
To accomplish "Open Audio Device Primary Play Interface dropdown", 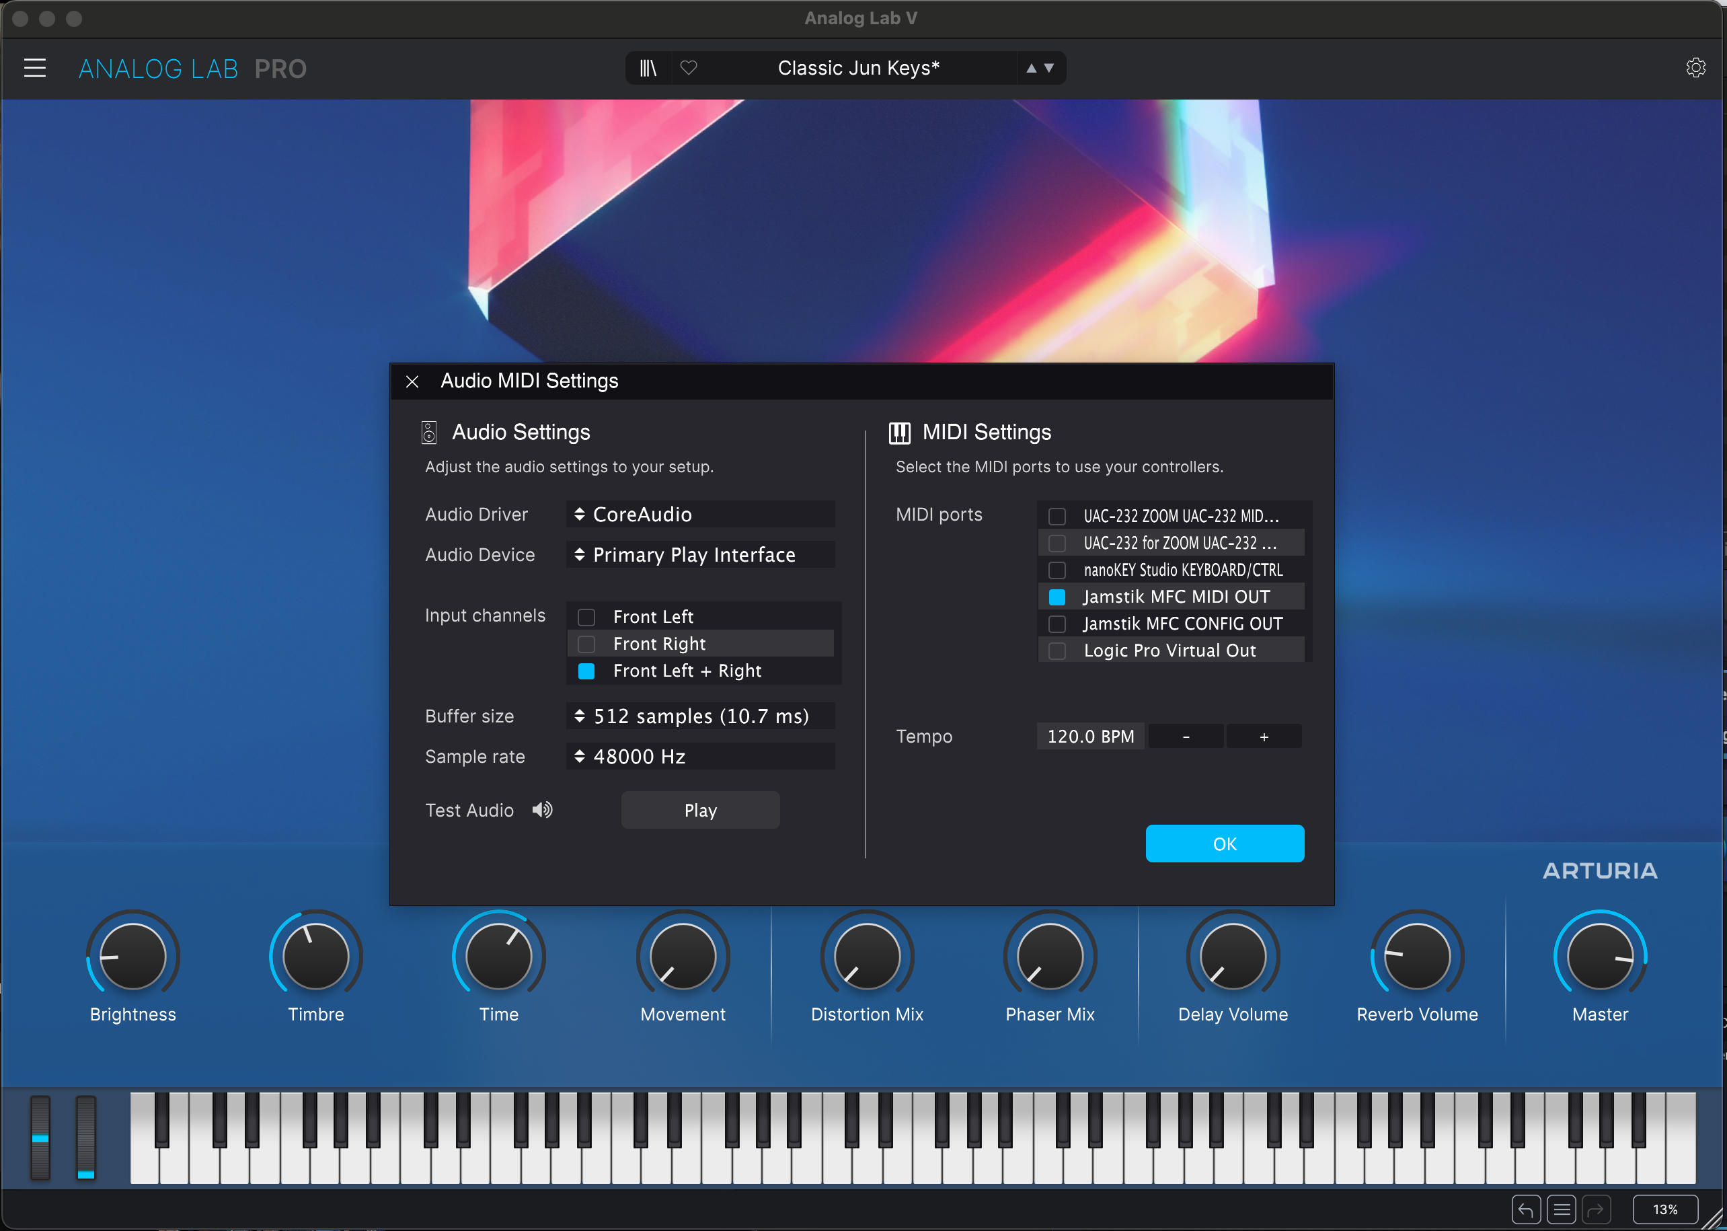I will coord(700,555).
